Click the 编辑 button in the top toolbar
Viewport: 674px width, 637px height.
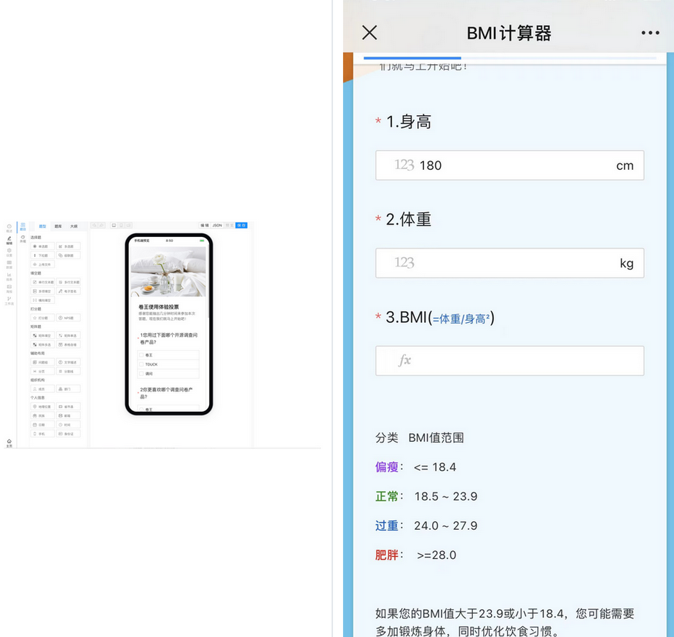coord(204,225)
